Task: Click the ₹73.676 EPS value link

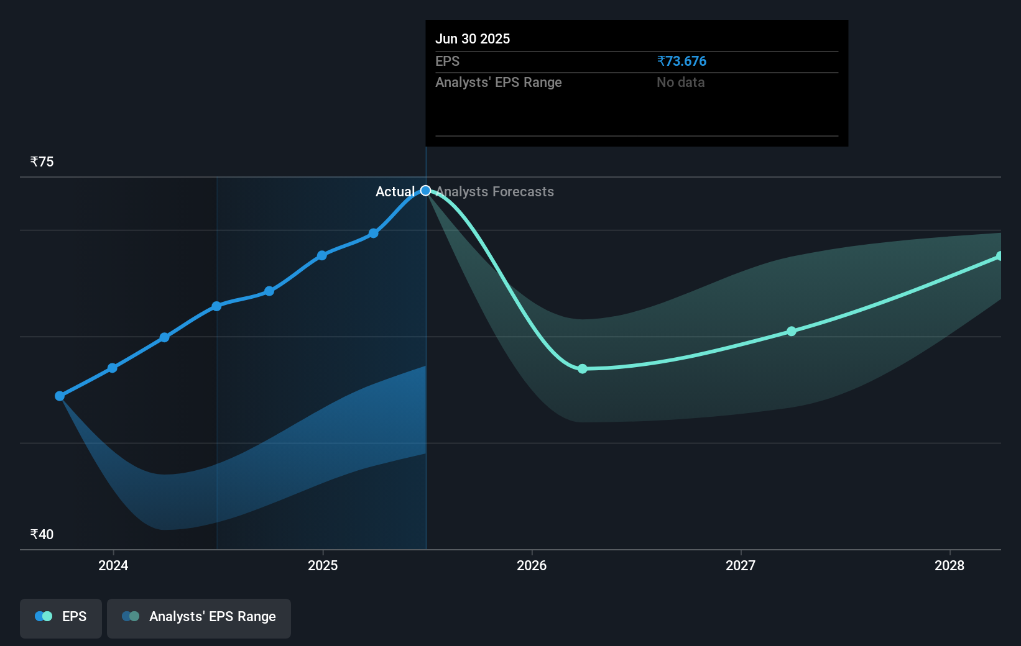Action: pos(681,61)
